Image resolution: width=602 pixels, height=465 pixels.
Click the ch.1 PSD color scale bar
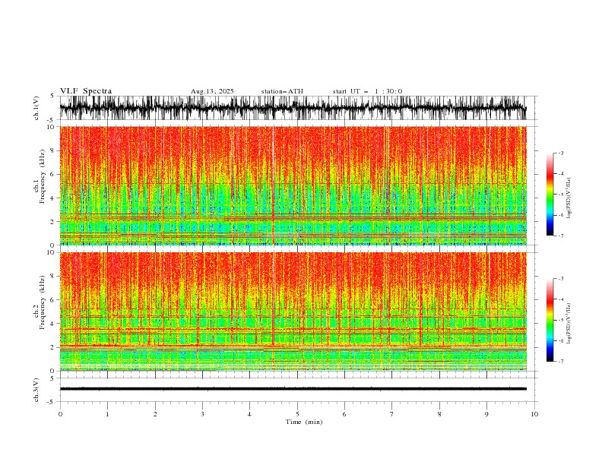[x=550, y=195]
